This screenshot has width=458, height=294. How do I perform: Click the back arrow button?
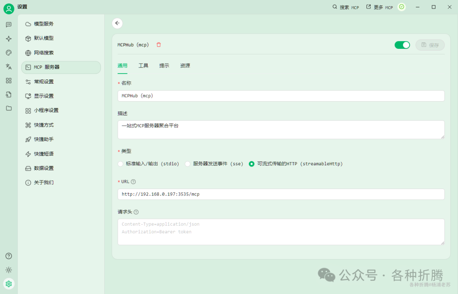click(x=117, y=23)
